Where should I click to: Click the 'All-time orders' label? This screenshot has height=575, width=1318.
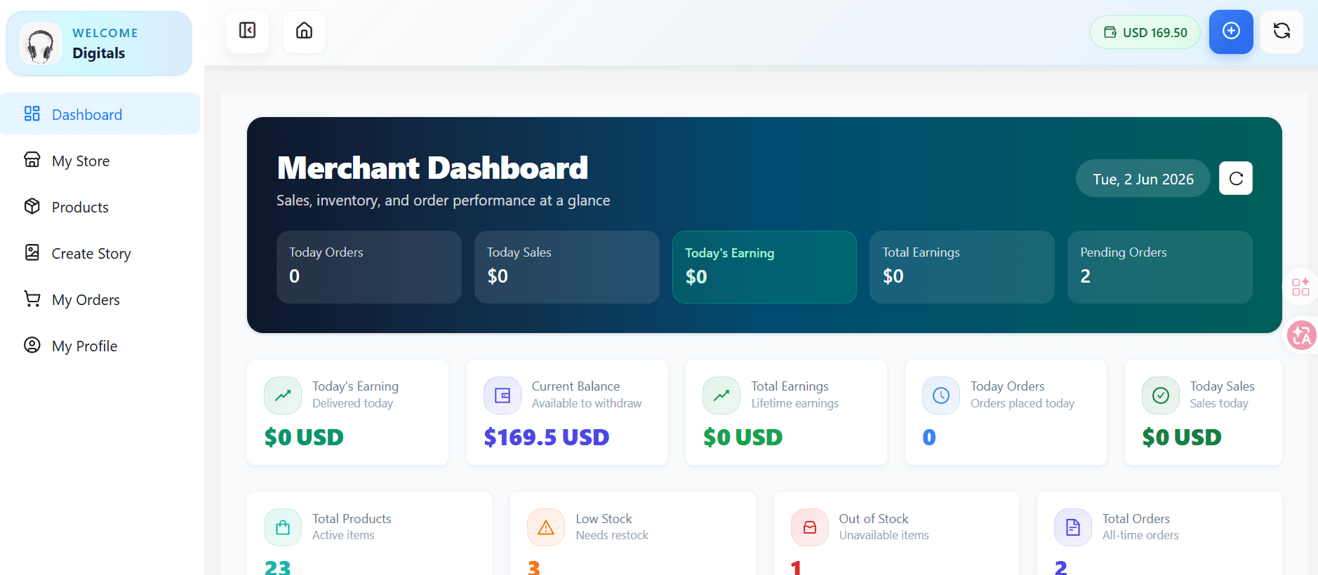click(1140, 535)
